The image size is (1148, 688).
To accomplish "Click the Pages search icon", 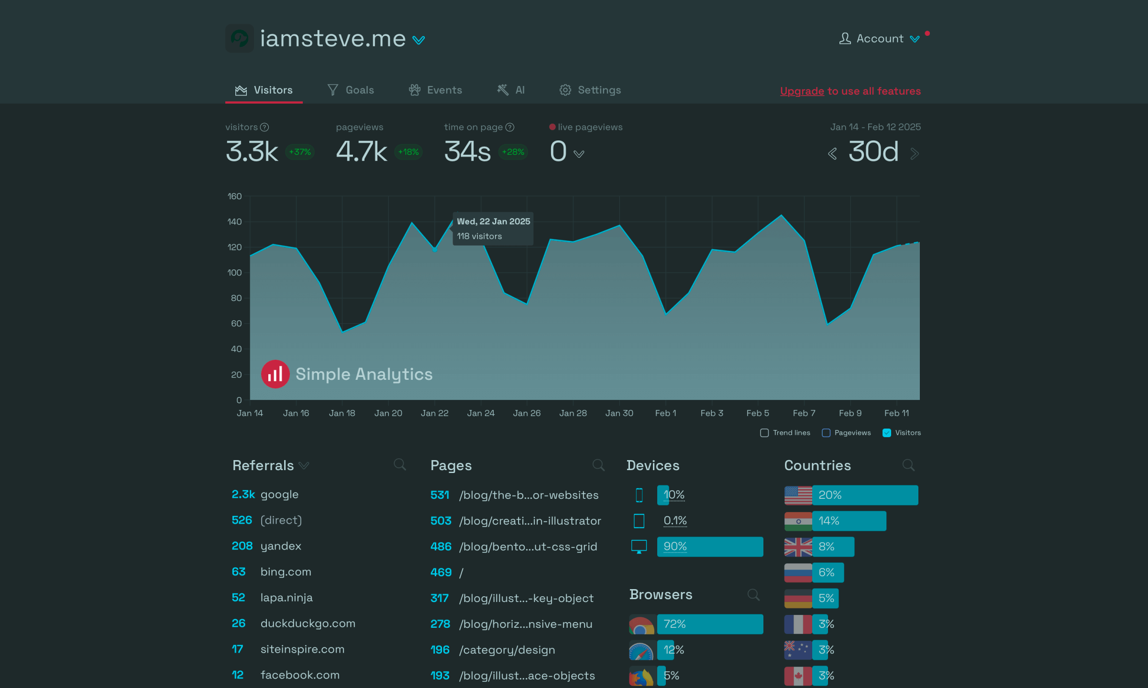I will tap(598, 465).
